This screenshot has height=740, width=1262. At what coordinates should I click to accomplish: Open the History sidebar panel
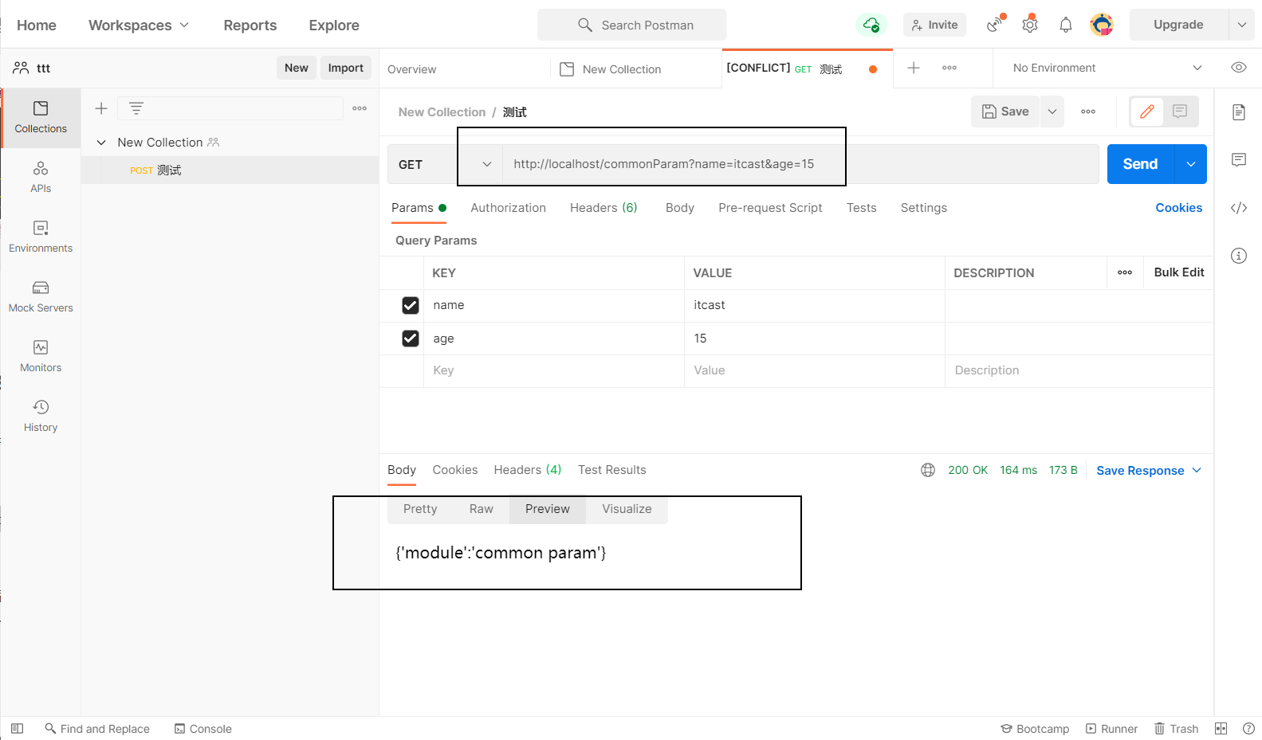[41, 416]
